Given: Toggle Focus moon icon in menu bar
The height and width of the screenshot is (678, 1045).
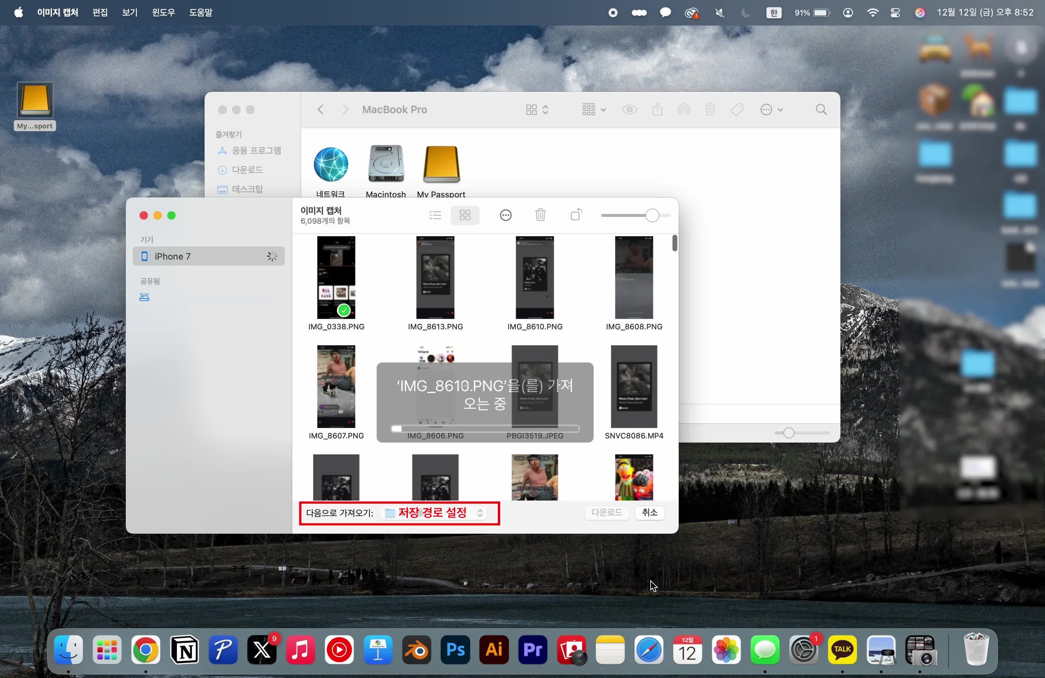Looking at the screenshot, I should click(745, 13).
